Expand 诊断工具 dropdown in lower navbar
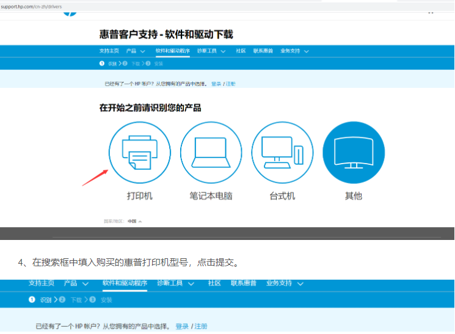The height and width of the screenshot is (334, 455). click(175, 283)
